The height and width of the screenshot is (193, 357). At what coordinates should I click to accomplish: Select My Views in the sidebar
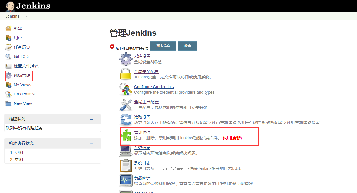click(22, 85)
